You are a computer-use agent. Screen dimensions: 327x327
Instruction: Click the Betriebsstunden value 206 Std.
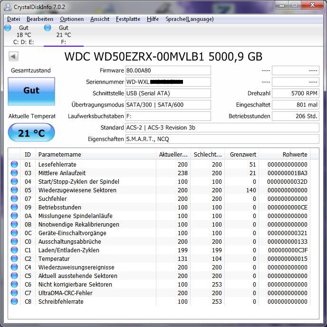(296, 116)
